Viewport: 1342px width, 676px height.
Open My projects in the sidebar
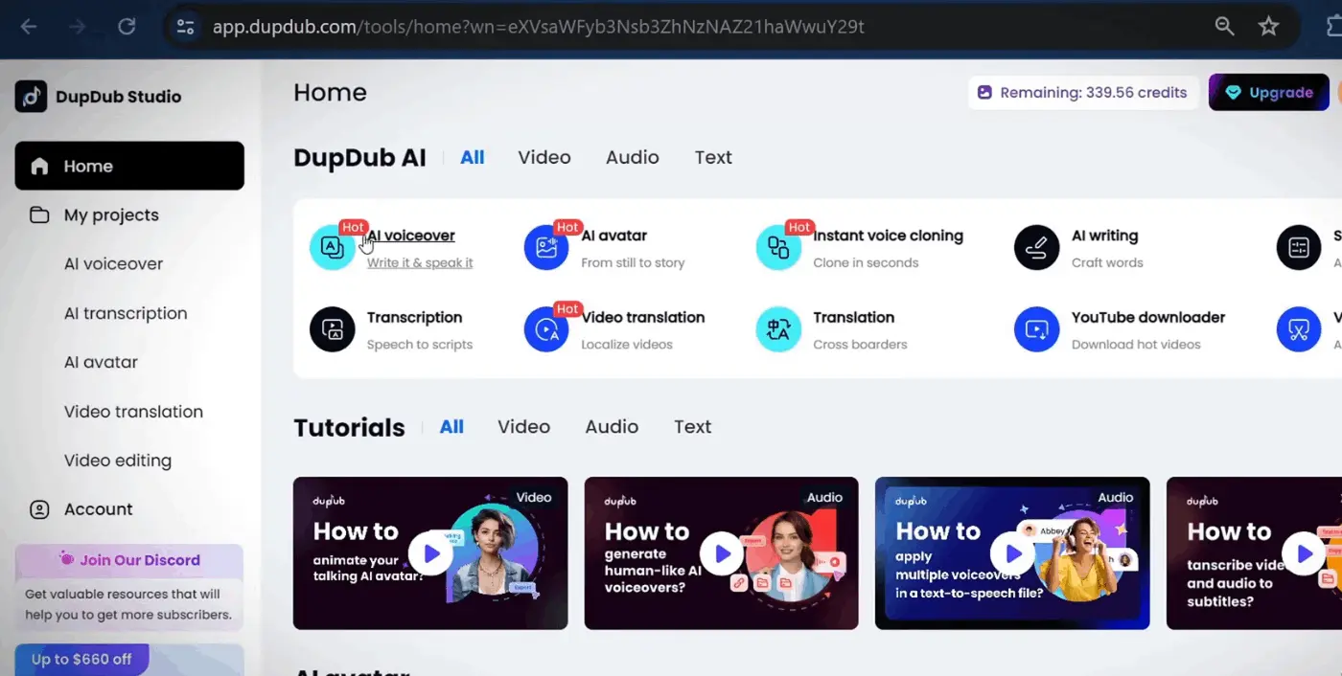click(x=111, y=215)
